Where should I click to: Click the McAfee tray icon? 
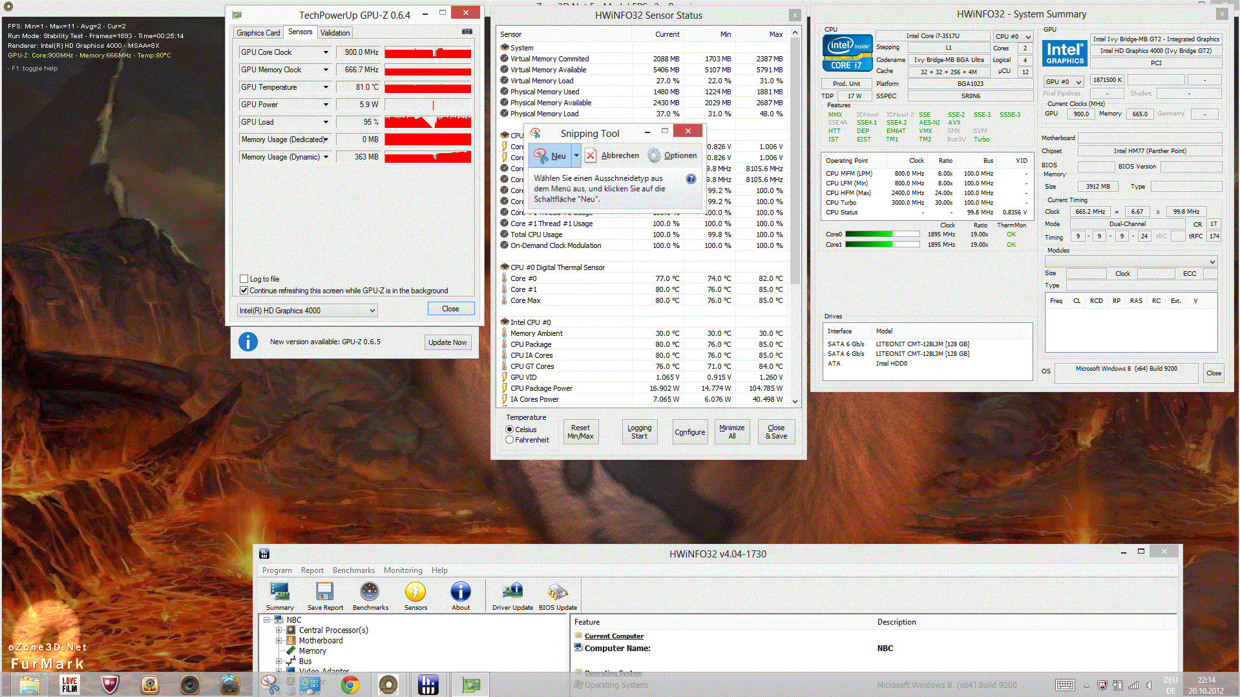(x=1102, y=685)
